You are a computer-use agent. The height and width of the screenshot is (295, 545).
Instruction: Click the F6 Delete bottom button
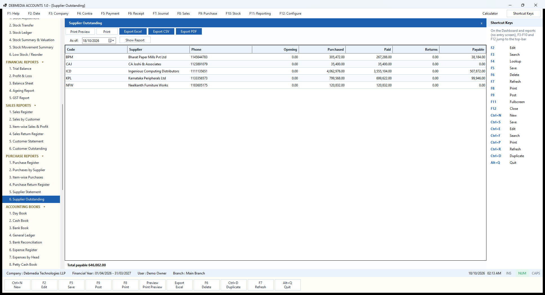tap(206, 285)
